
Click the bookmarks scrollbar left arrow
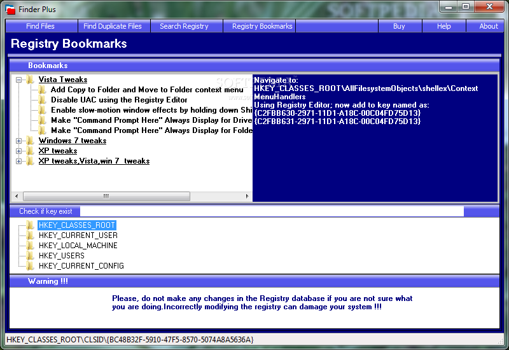[17, 196]
